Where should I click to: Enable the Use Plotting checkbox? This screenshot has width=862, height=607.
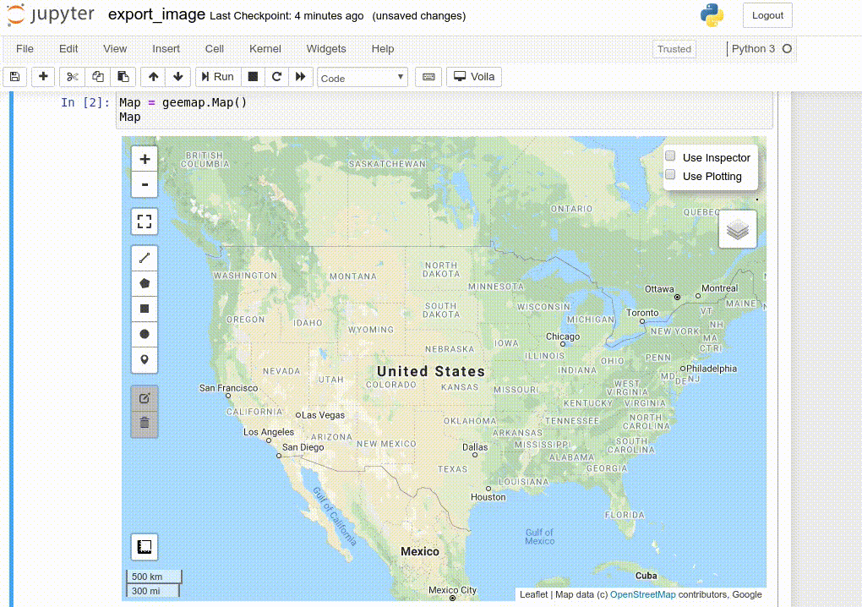click(x=671, y=176)
